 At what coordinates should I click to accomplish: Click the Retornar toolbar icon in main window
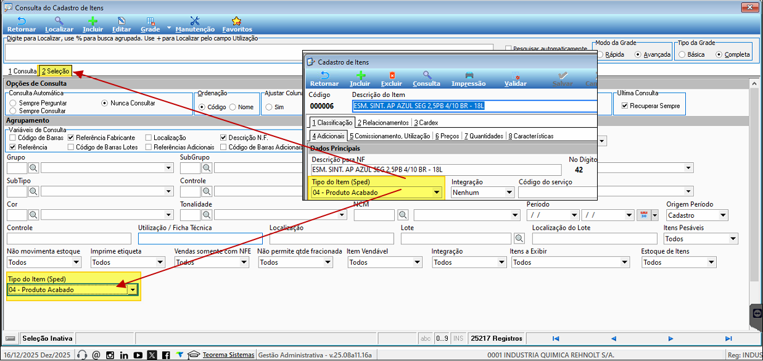click(x=21, y=22)
